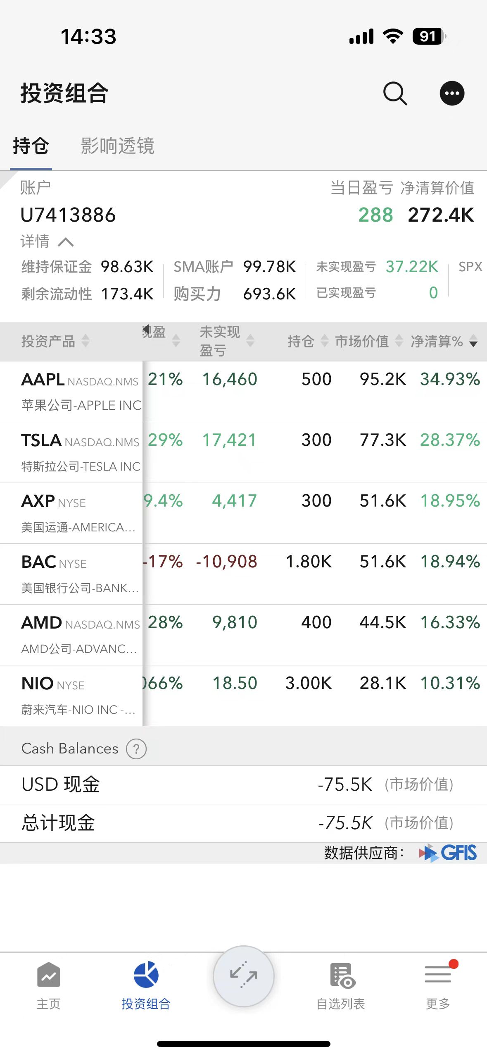Image resolution: width=487 pixels, height=1057 pixels.
Task: Go to the 主页 home icon
Action: (x=49, y=976)
